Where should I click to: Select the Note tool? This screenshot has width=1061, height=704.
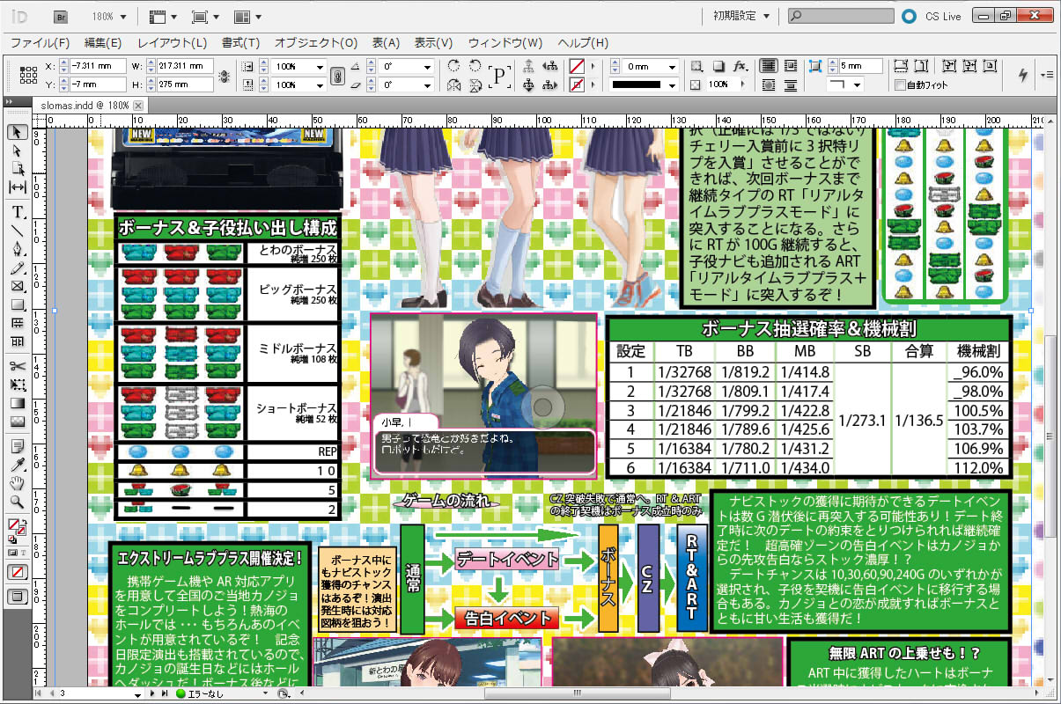(17, 446)
